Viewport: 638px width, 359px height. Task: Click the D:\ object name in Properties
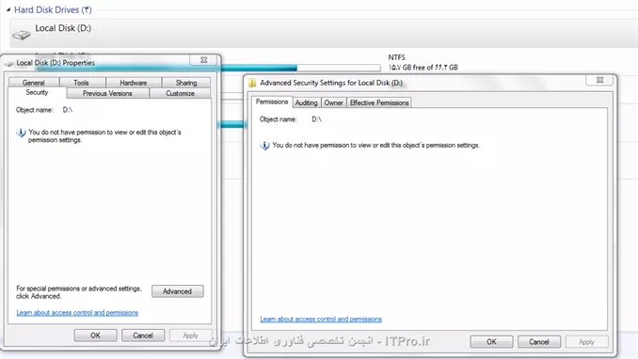point(68,110)
